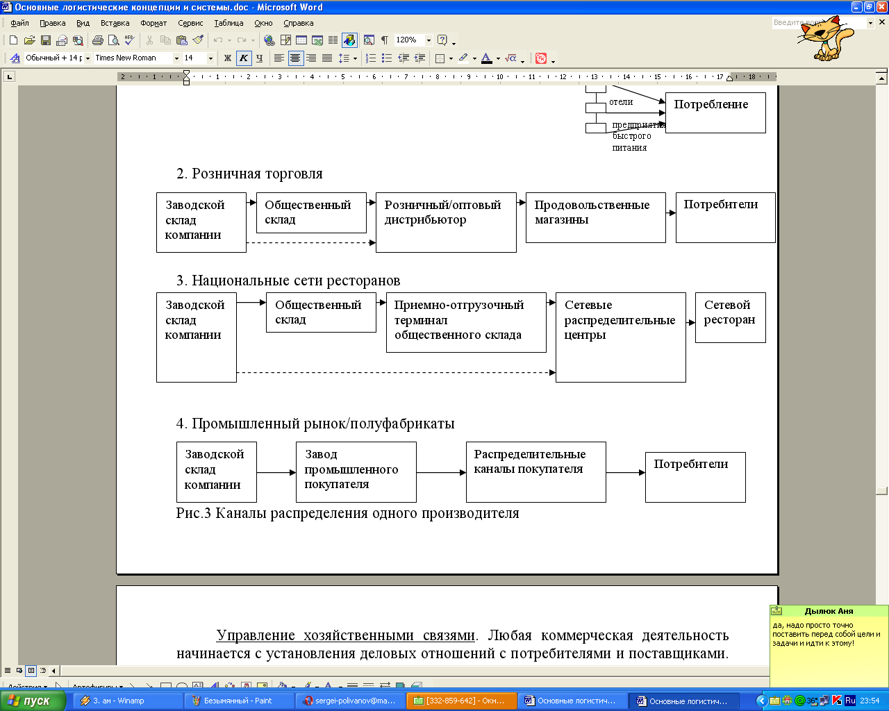Image resolution: width=889 pixels, height=711 pixels.
Task: Apply numbered list formatting
Action: [x=371, y=58]
